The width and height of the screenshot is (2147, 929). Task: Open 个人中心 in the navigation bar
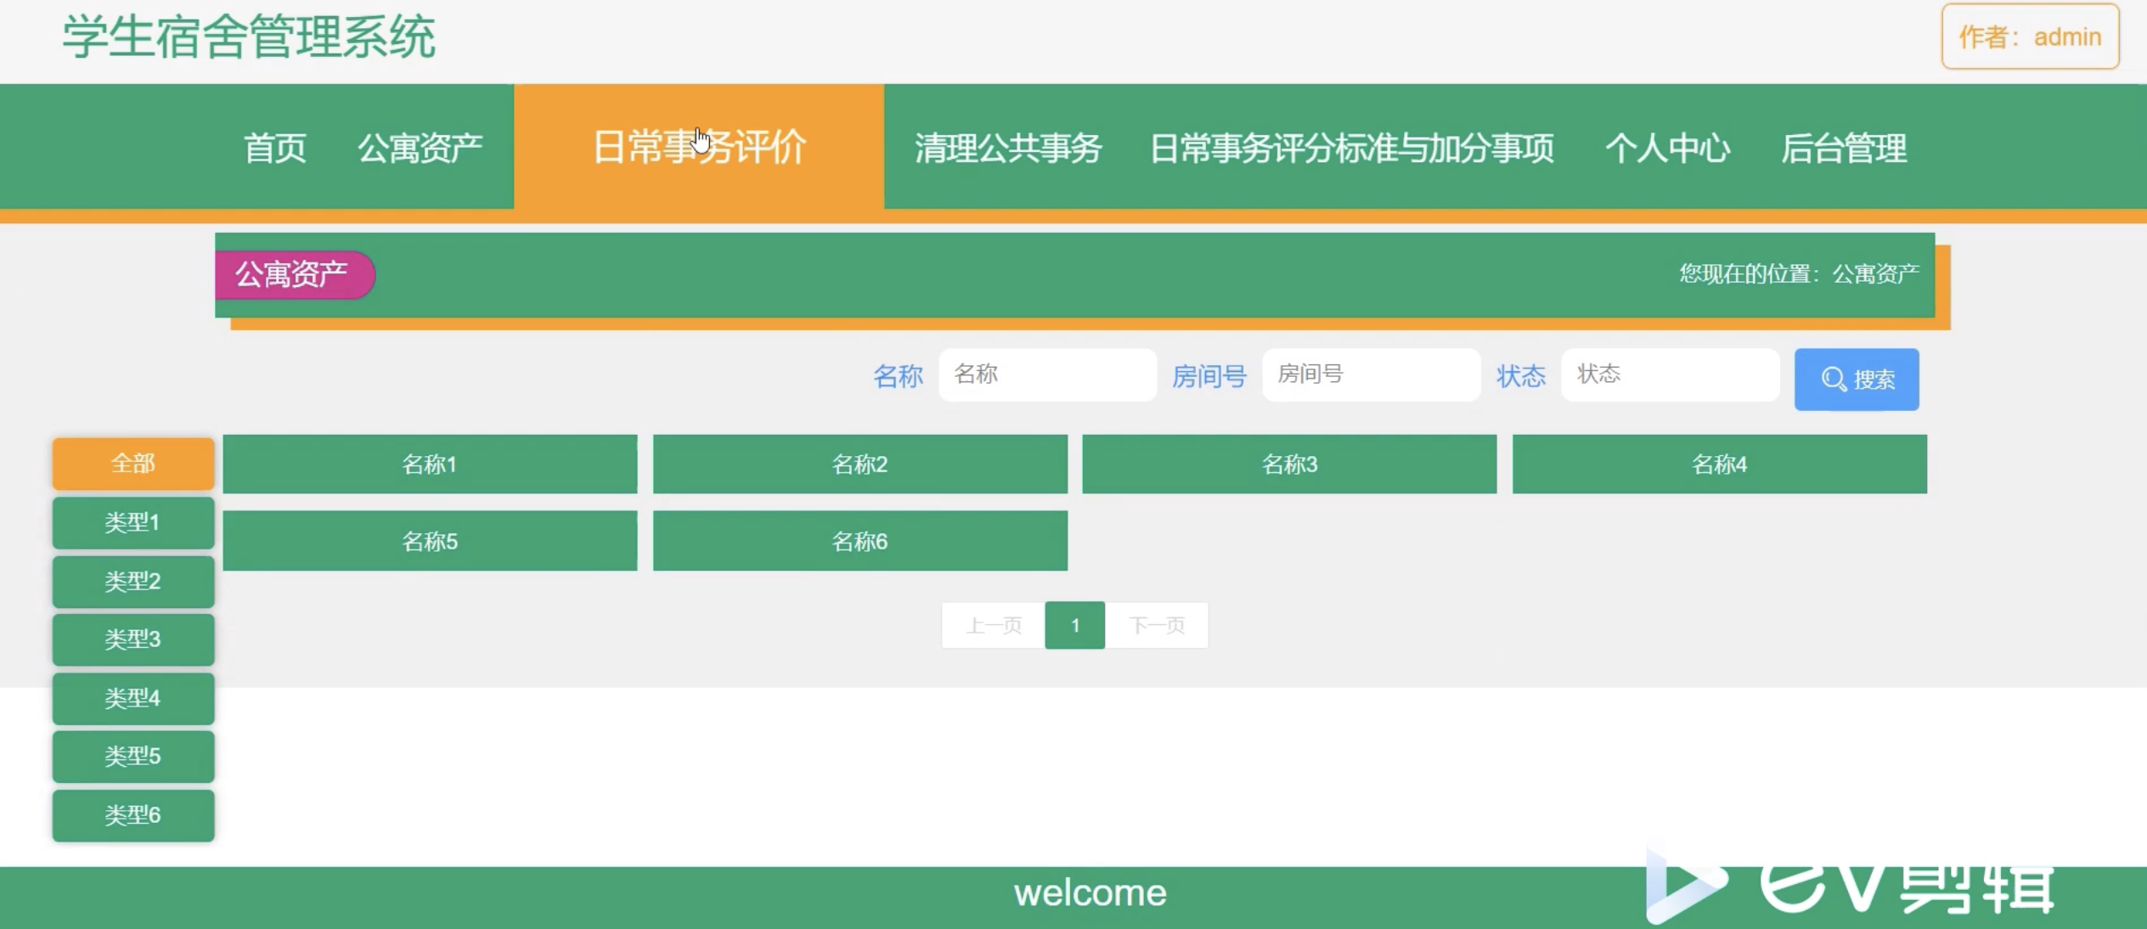tap(1666, 148)
